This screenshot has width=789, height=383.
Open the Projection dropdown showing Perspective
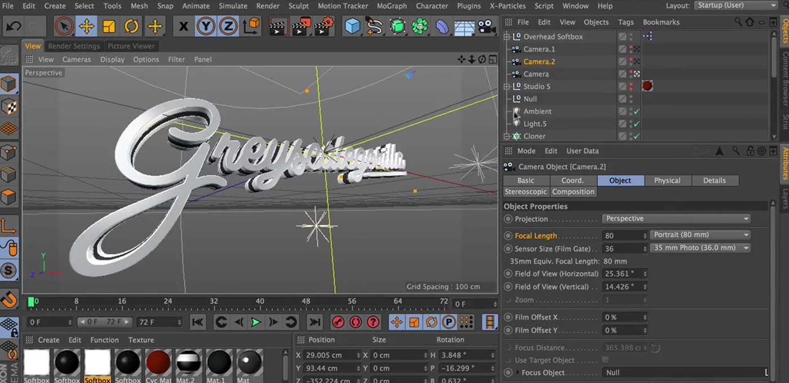point(676,219)
